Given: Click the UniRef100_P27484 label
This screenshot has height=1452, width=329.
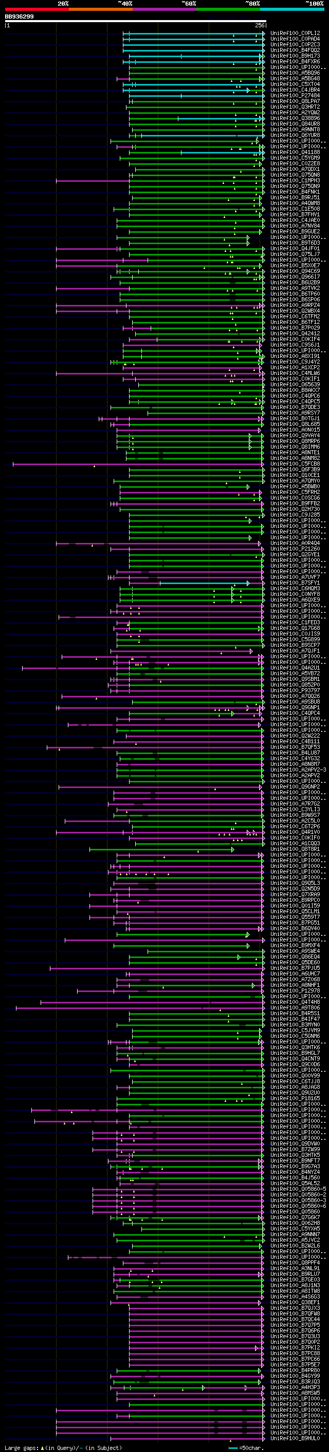Looking at the screenshot, I should pyautogui.click(x=295, y=96).
